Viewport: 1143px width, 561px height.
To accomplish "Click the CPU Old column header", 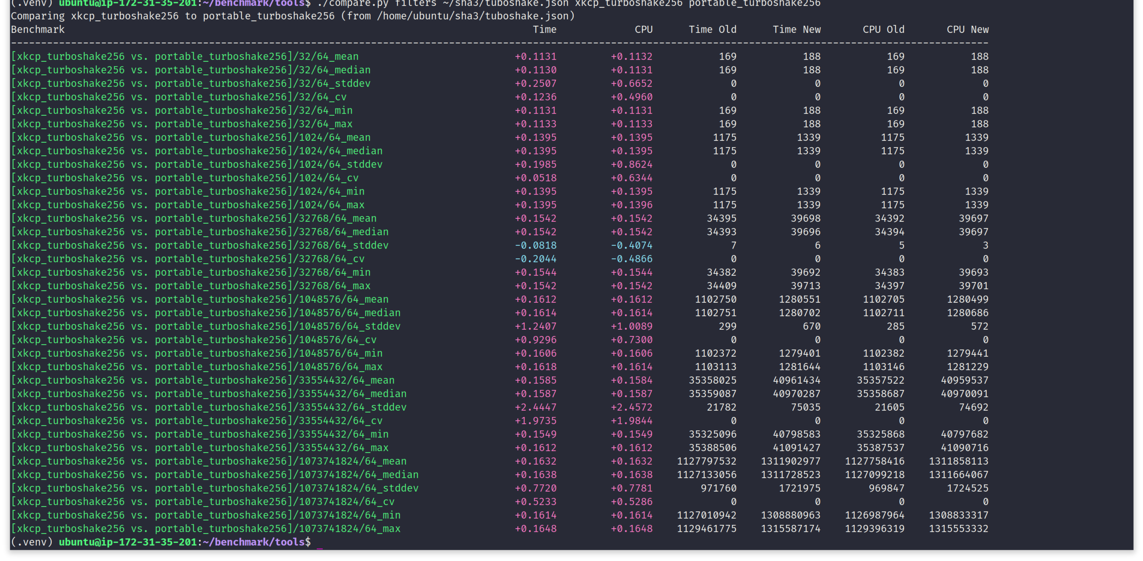I will (883, 30).
